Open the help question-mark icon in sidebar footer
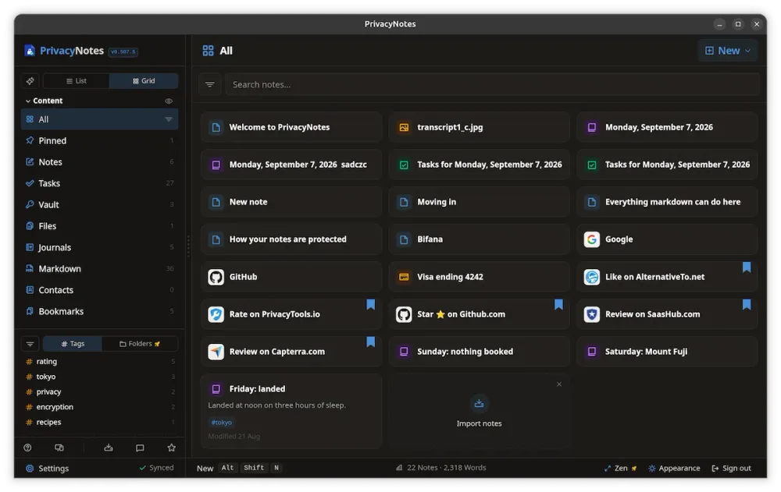This screenshot has width=781, height=492. pos(28,448)
